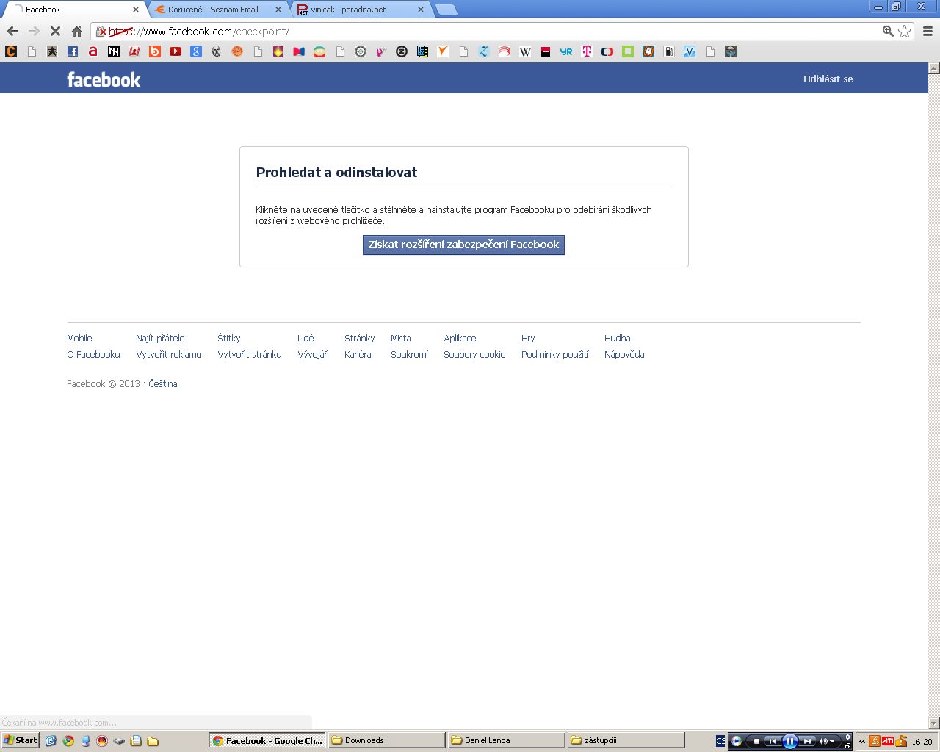Click the Facebook logo in header
The width and height of the screenshot is (940, 752).
point(104,79)
